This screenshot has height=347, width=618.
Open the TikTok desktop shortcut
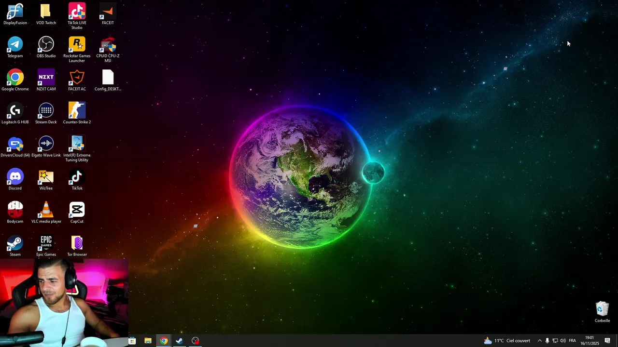coord(77,180)
